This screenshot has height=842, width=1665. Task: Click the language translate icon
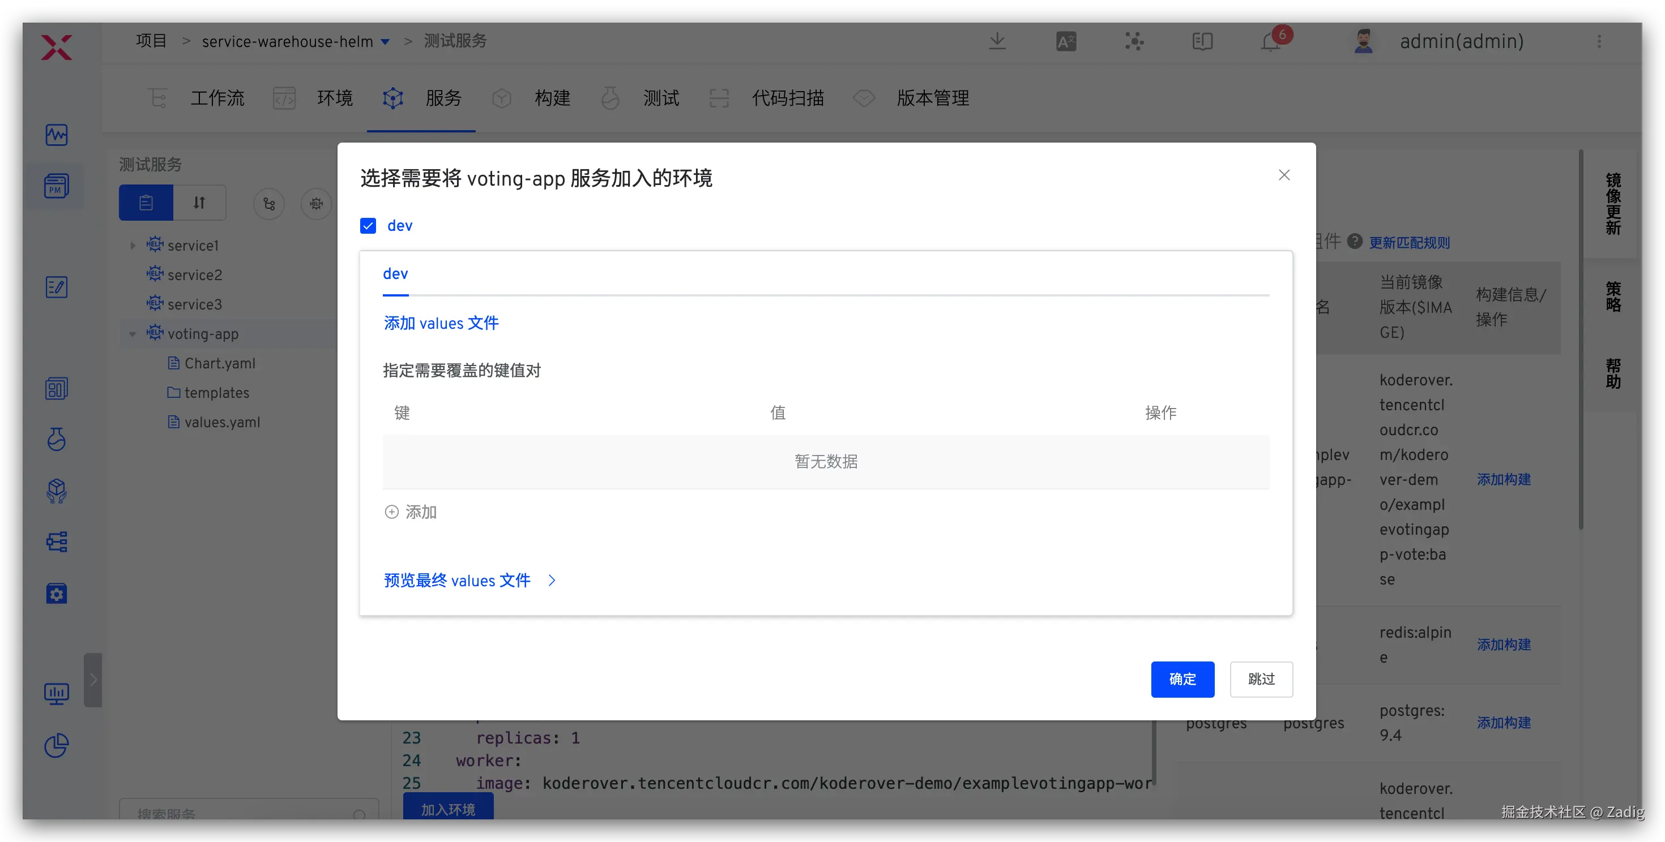[x=1066, y=42]
